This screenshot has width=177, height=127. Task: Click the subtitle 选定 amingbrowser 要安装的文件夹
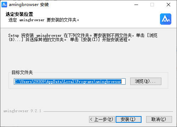coord(44,20)
